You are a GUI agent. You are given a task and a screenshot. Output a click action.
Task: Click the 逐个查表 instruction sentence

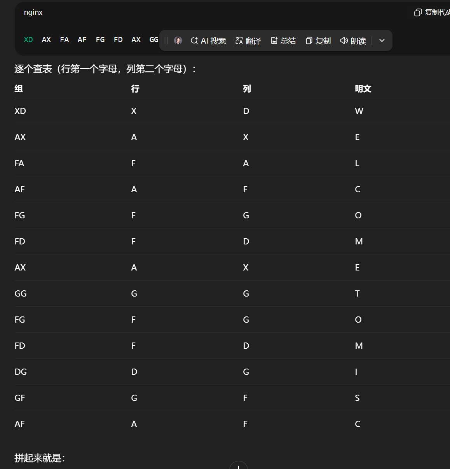[x=105, y=69]
